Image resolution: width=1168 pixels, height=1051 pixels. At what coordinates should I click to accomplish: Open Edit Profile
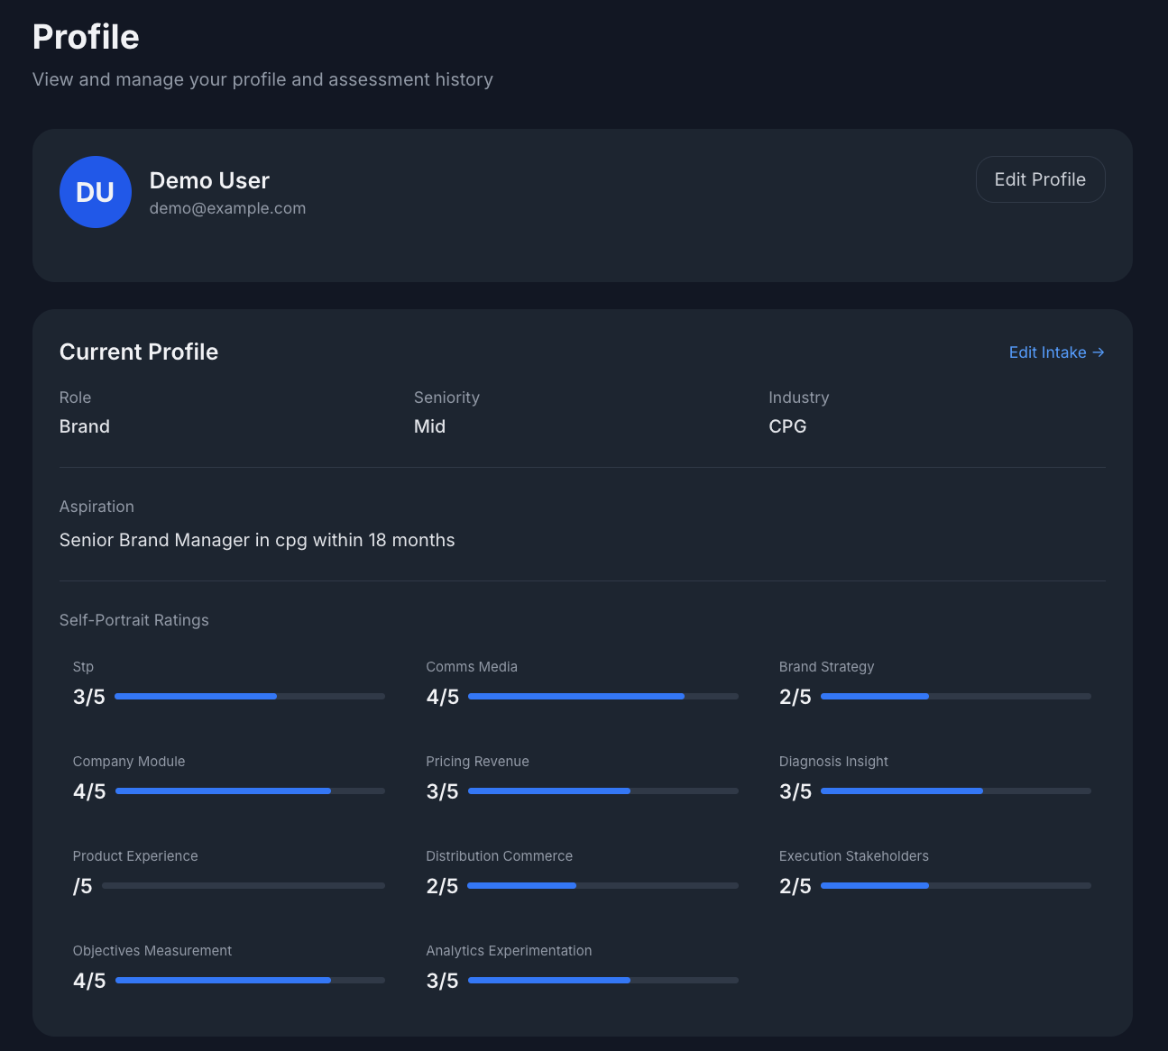click(1040, 179)
